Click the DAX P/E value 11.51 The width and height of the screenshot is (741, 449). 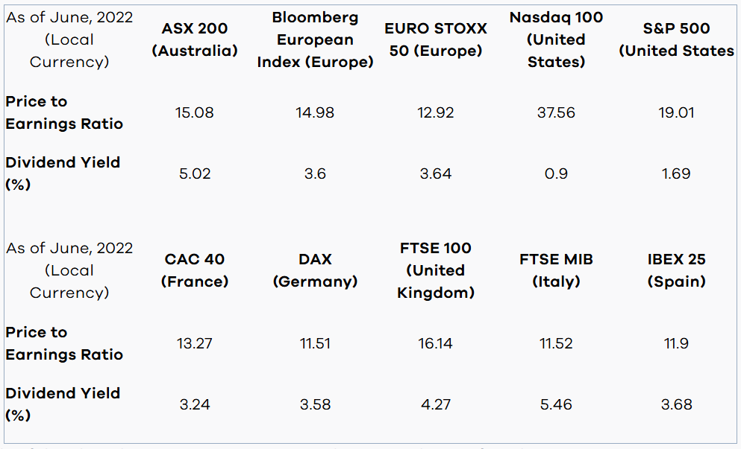[x=315, y=343]
